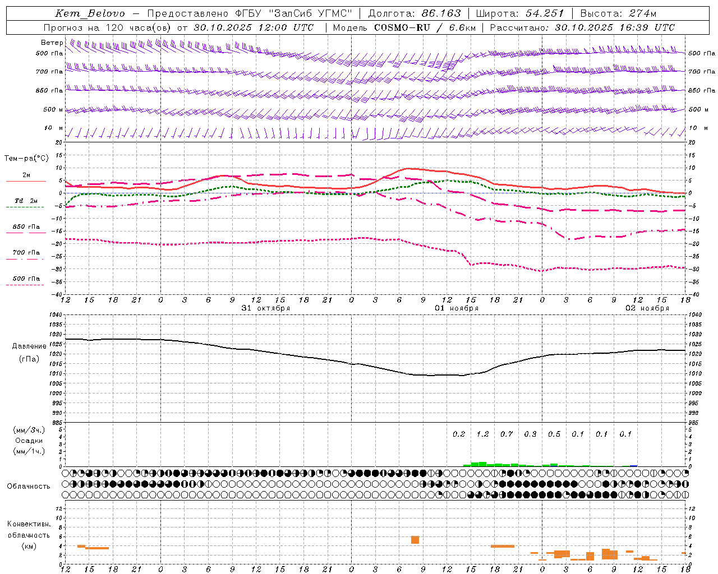Click the tallest green precipitation bar

pyautogui.click(x=482, y=464)
